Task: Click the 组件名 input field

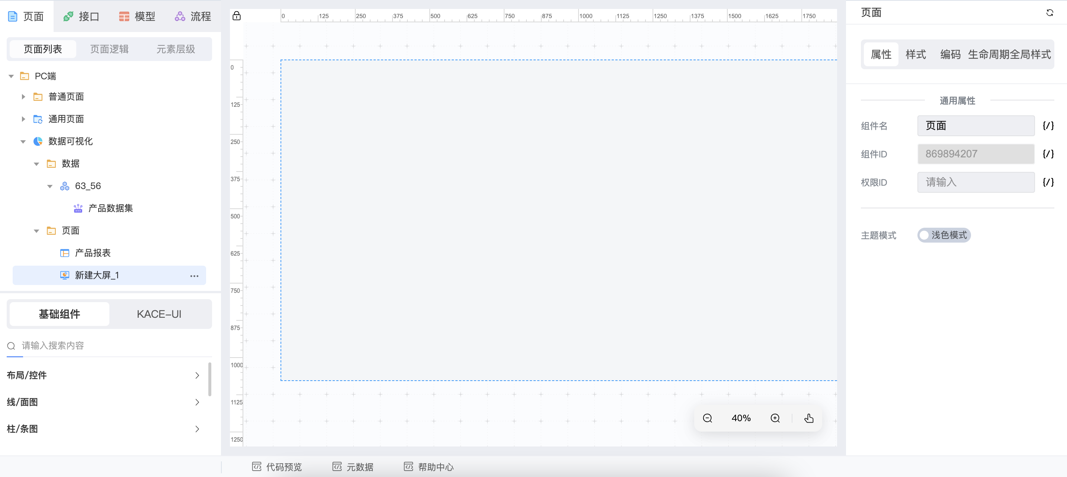Action: point(976,126)
